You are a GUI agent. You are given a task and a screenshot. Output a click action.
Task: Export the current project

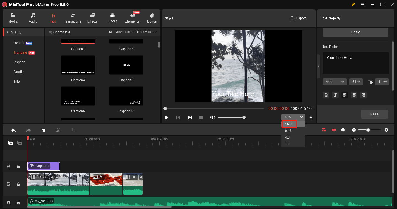[x=298, y=18]
